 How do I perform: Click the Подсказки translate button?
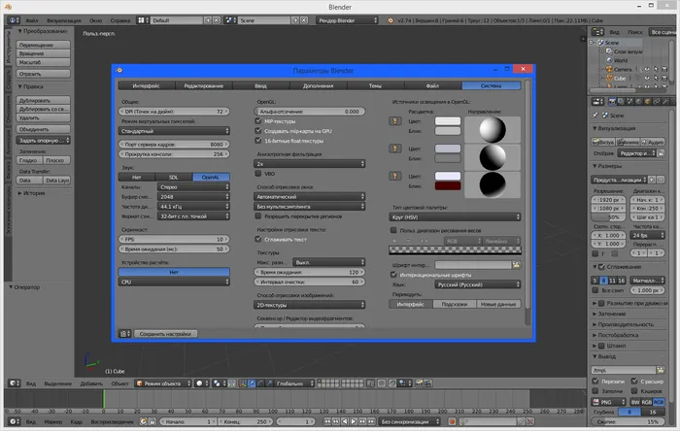[x=455, y=304]
